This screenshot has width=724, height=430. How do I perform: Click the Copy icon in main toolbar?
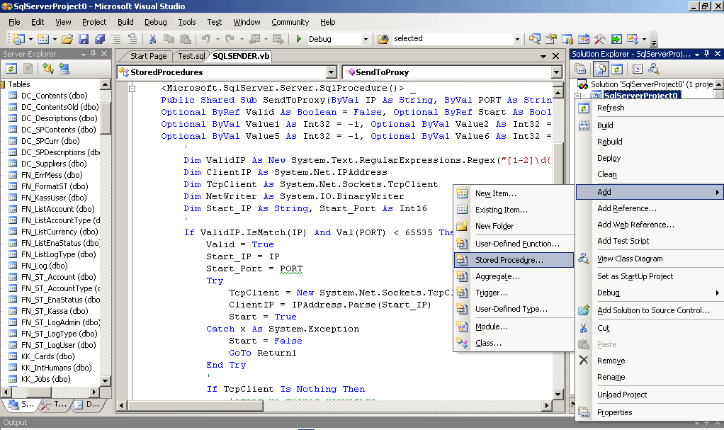click(x=169, y=39)
